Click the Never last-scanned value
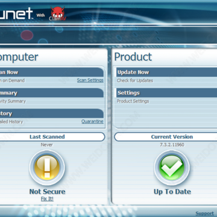 [47, 145]
